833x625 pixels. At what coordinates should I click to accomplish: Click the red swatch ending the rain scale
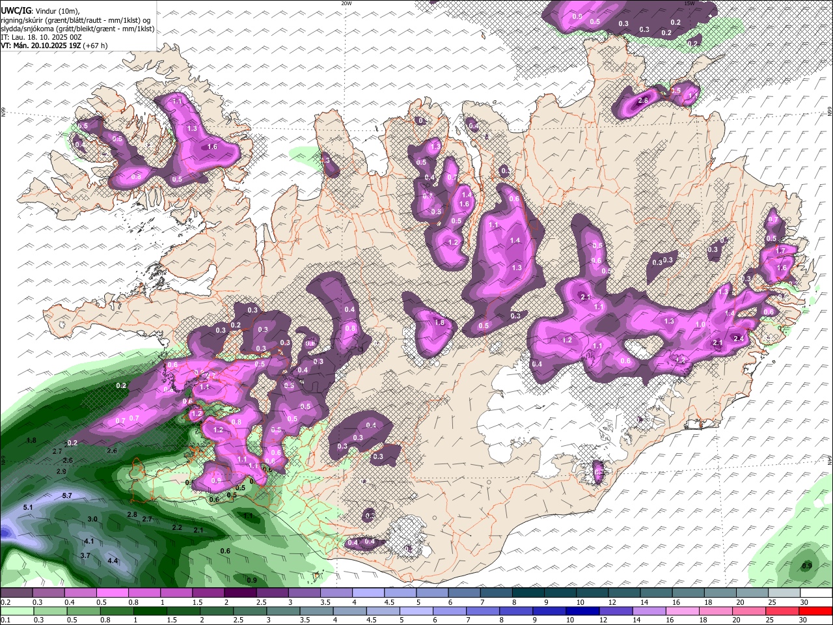point(815,611)
